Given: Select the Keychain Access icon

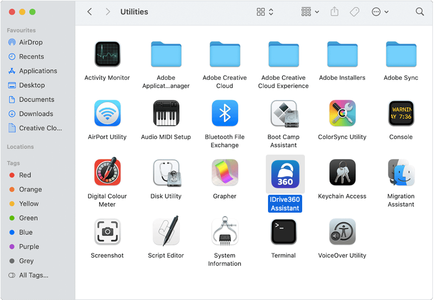Looking at the screenshot, I should (x=342, y=173).
